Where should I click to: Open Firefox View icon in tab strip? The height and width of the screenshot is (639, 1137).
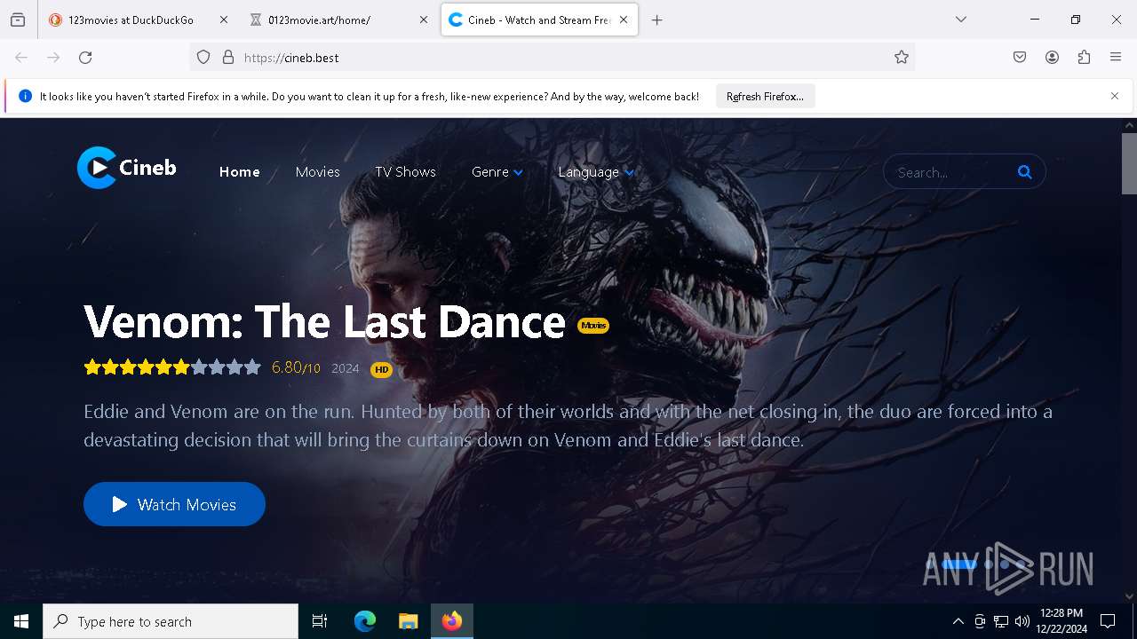18,20
